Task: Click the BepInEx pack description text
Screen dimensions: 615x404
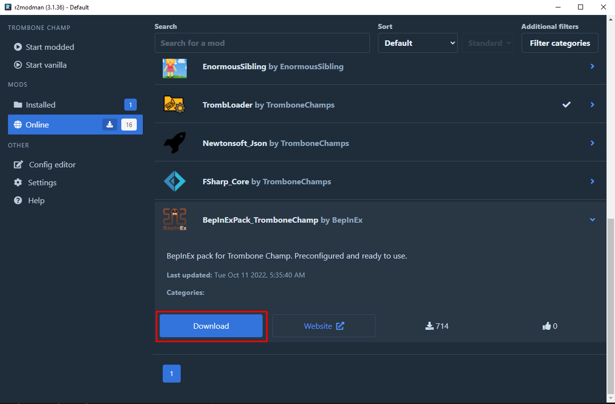Action: [x=287, y=256]
